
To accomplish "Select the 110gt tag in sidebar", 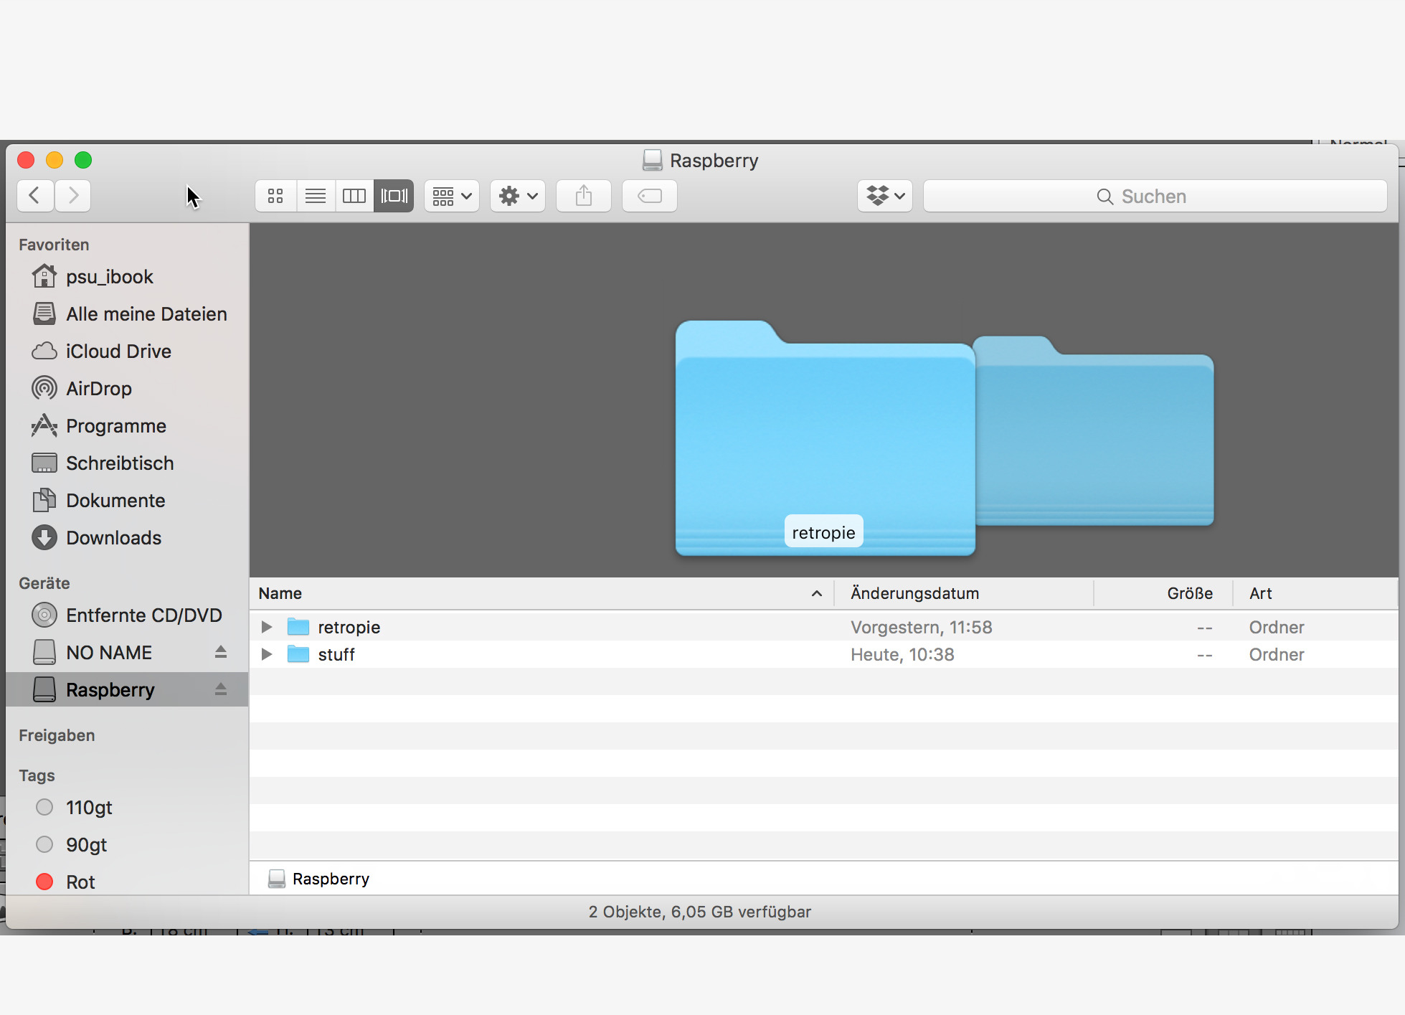I will pos(89,807).
